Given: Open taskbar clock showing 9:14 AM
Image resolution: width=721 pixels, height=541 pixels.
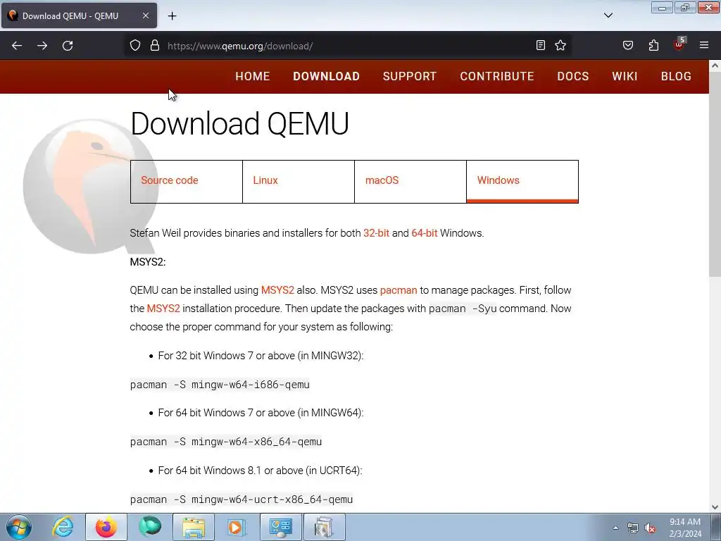Looking at the screenshot, I should click(x=685, y=528).
